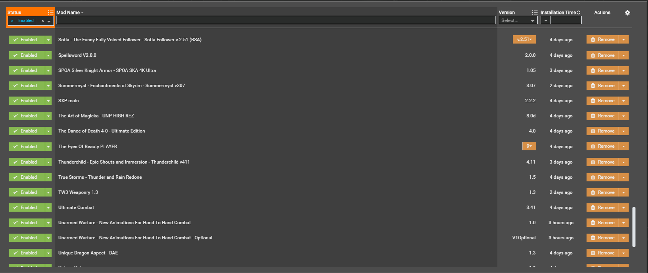Click the trash Remove button for Spellsword V2.0.0
The width and height of the screenshot is (648, 273).
click(x=602, y=55)
